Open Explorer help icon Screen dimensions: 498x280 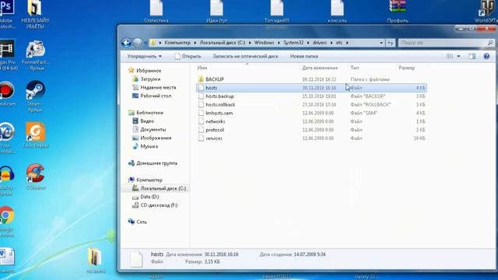486,56
